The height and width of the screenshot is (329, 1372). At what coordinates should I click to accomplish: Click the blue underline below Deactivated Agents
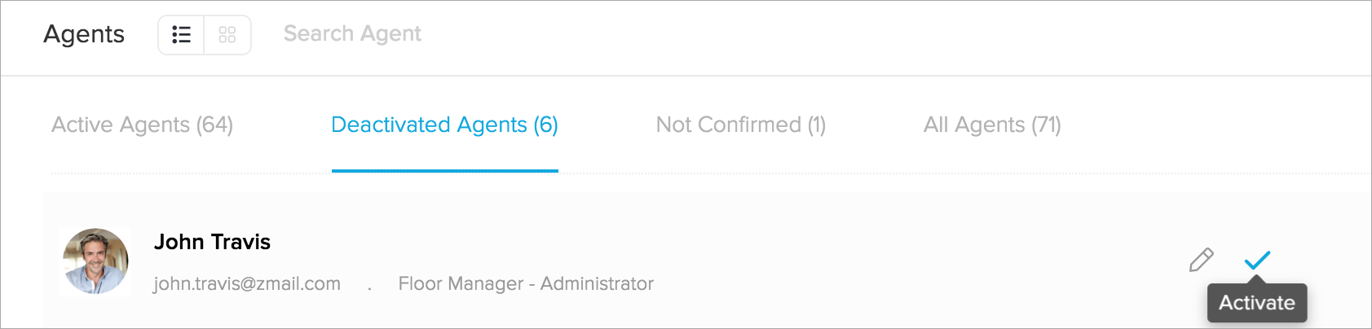point(444,171)
